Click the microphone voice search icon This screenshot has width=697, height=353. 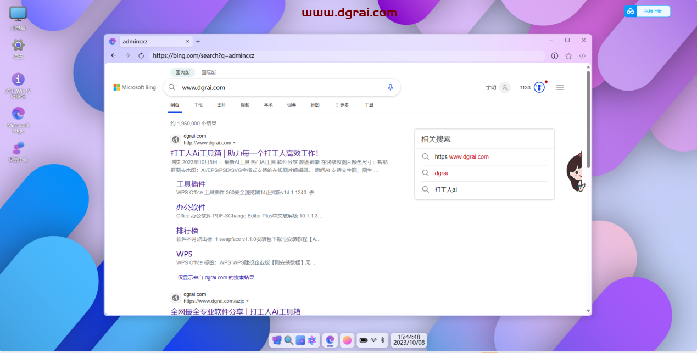pyautogui.click(x=391, y=87)
